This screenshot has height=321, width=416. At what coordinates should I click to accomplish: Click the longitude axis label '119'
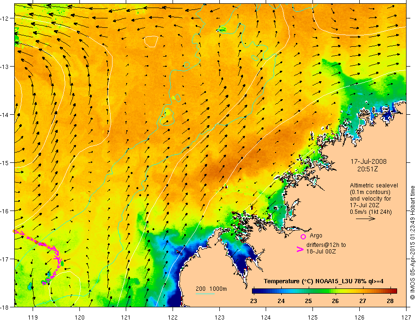pyautogui.click(x=33, y=317)
